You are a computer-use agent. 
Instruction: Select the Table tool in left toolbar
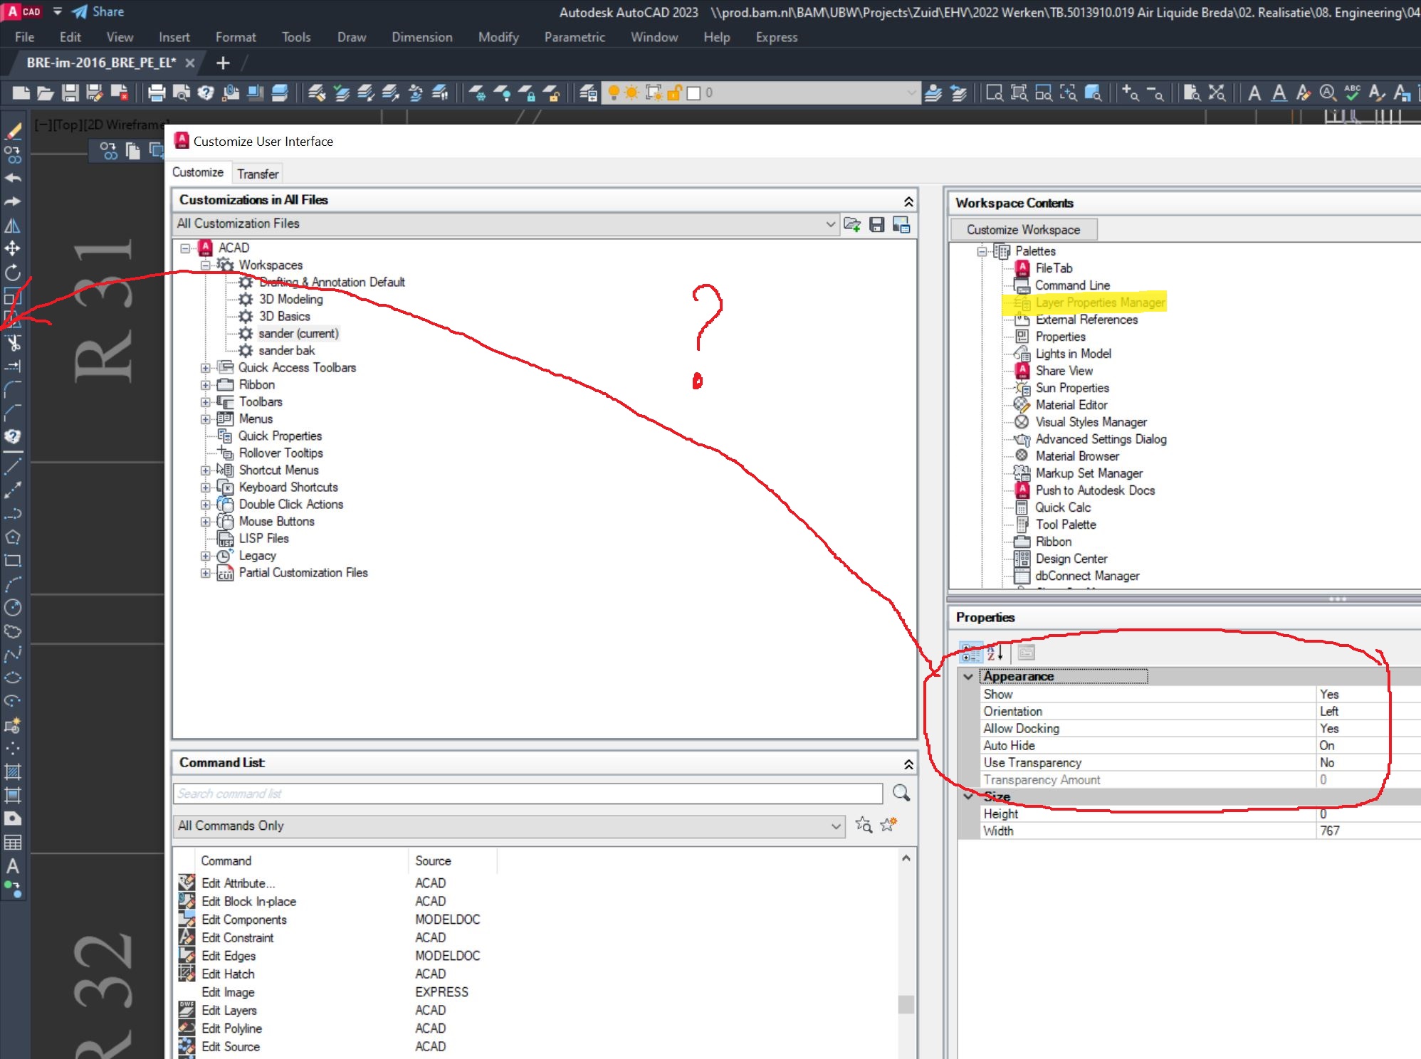coord(13,843)
